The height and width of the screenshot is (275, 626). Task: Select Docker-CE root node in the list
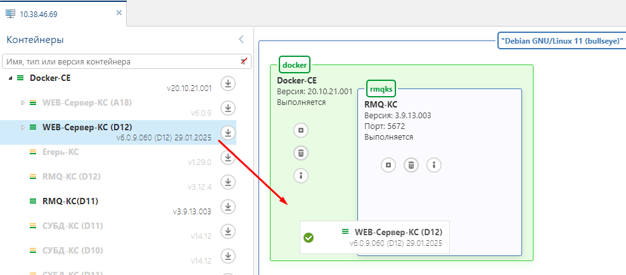click(50, 78)
